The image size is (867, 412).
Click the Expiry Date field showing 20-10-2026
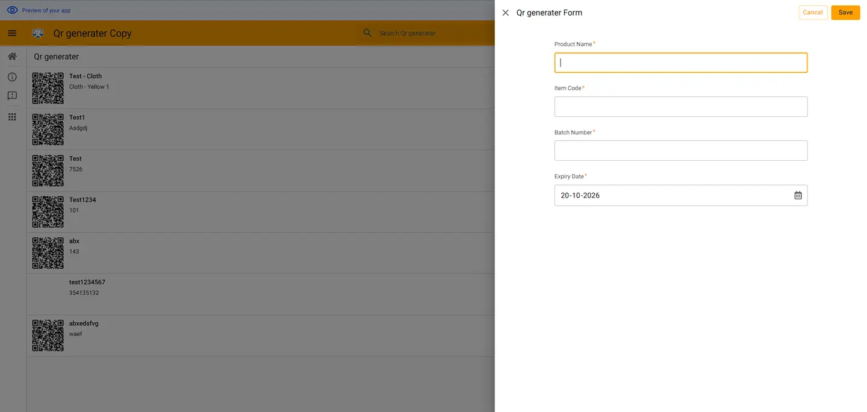681,195
